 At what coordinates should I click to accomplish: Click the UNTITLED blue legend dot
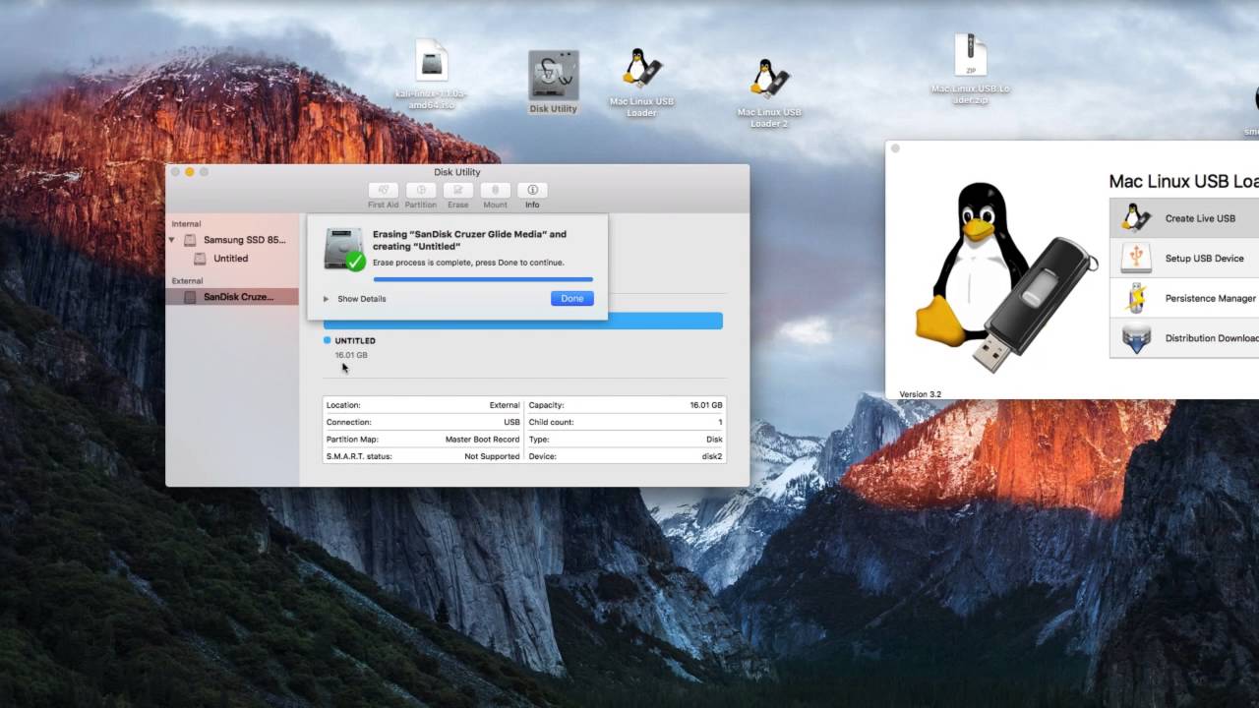tap(328, 340)
